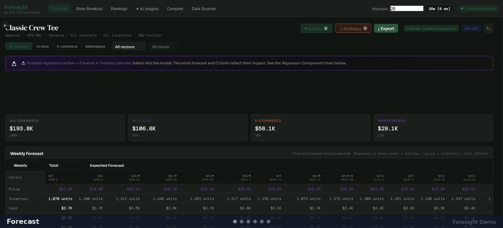
Task: Toggle the Holidays regressor button
Action: coord(353,28)
